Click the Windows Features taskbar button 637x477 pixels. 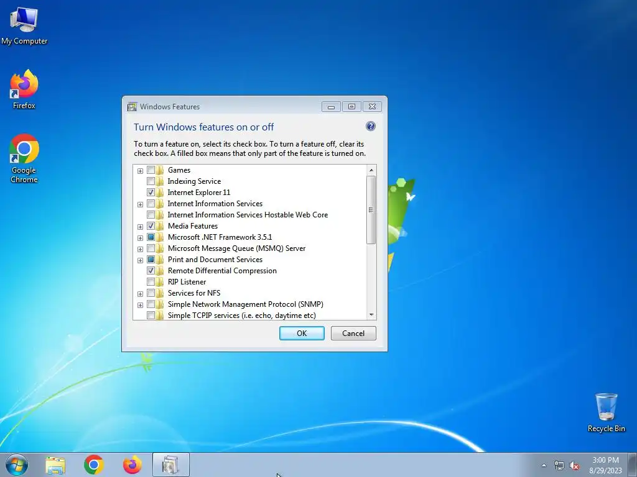pos(170,465)
